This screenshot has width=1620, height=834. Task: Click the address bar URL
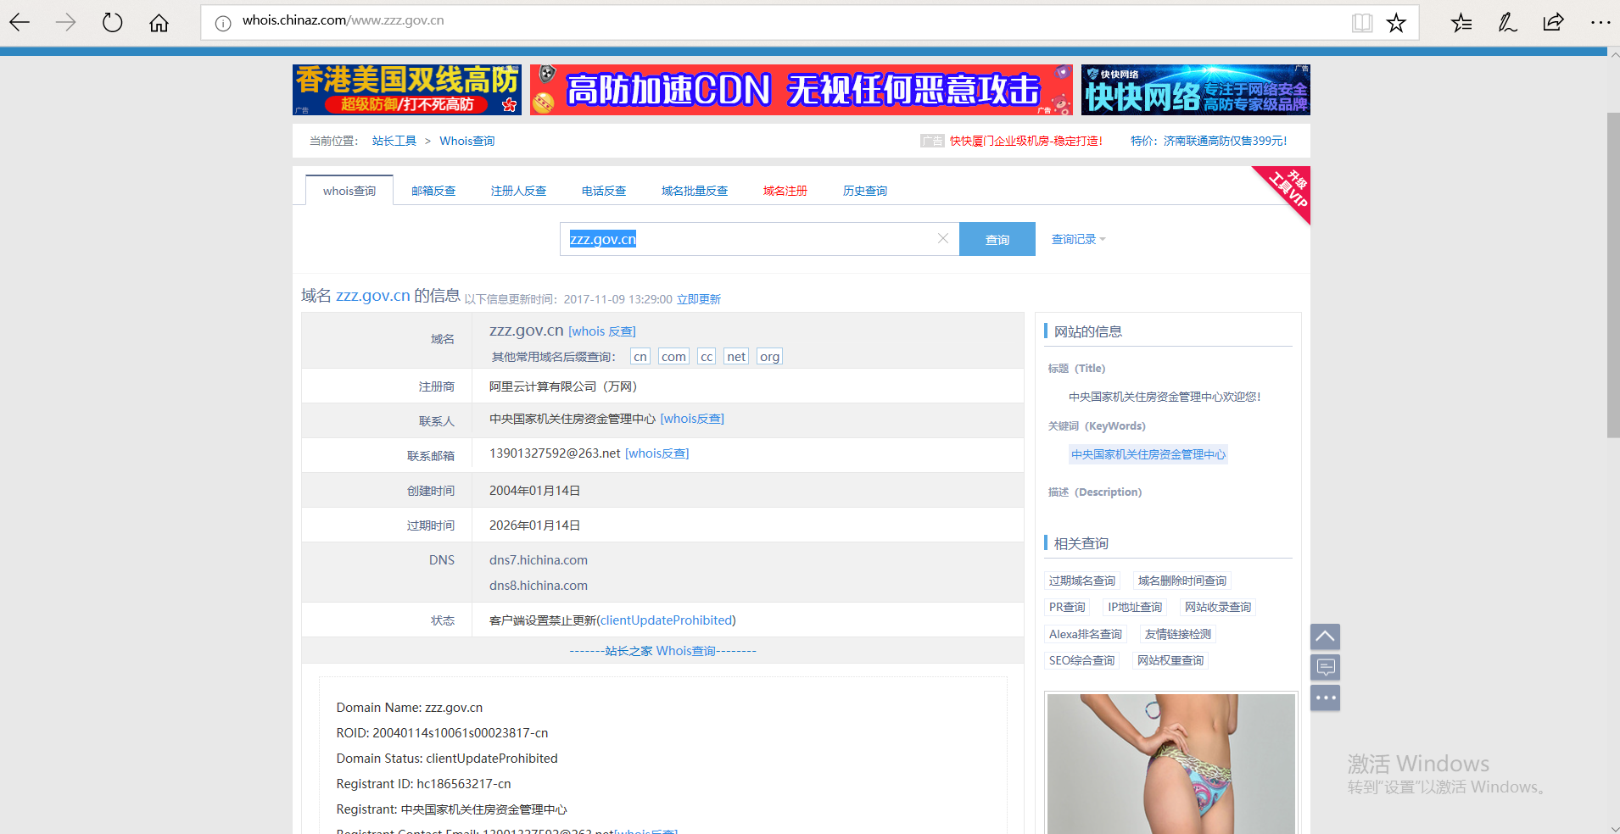click(343, 20)
